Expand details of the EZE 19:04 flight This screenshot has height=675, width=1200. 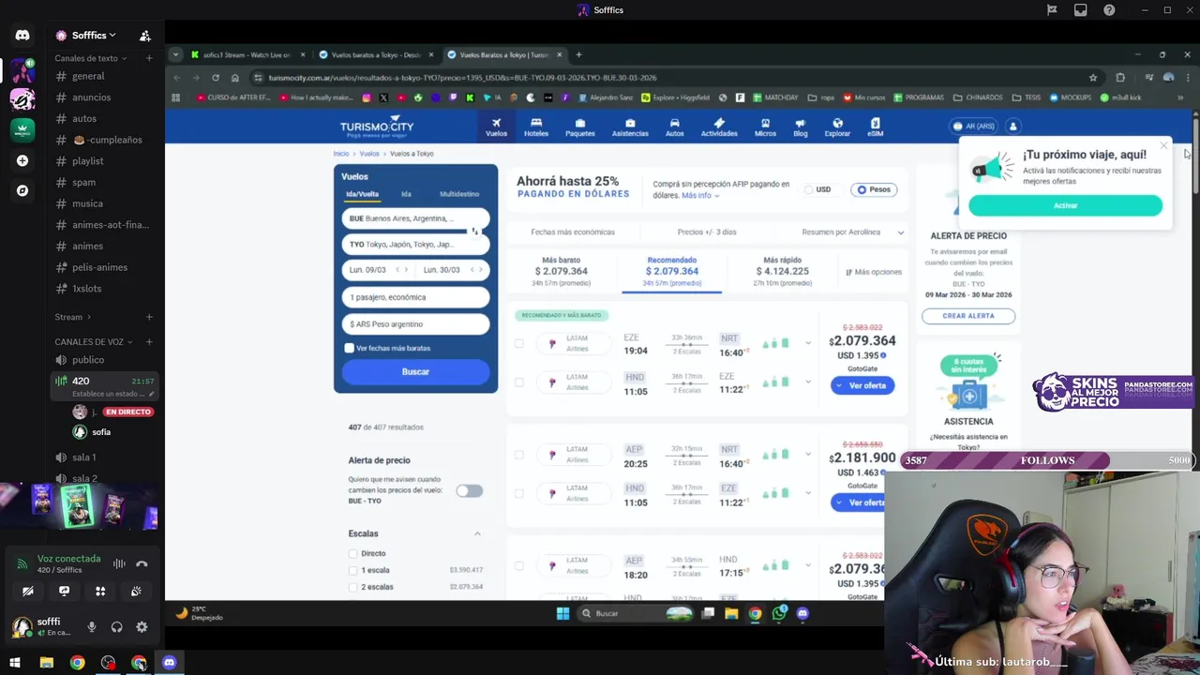(x=808, y=343)
